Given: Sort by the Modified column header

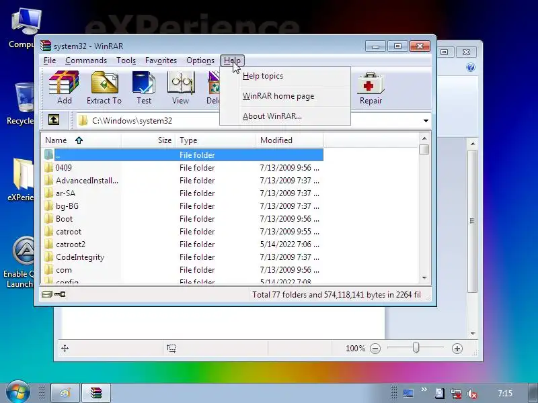Looking at the screenshot, I should tap(290, 140).
